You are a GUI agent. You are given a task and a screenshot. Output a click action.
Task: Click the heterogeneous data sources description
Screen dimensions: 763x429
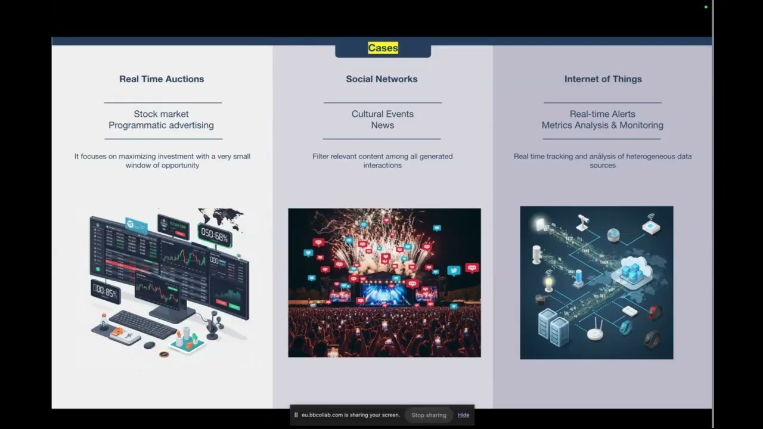603,161
